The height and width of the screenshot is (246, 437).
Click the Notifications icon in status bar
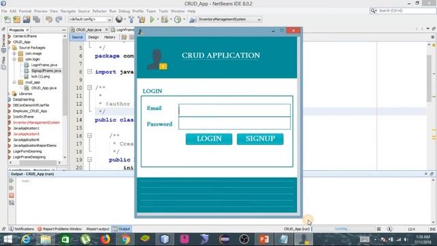click(x=11, y=229)
